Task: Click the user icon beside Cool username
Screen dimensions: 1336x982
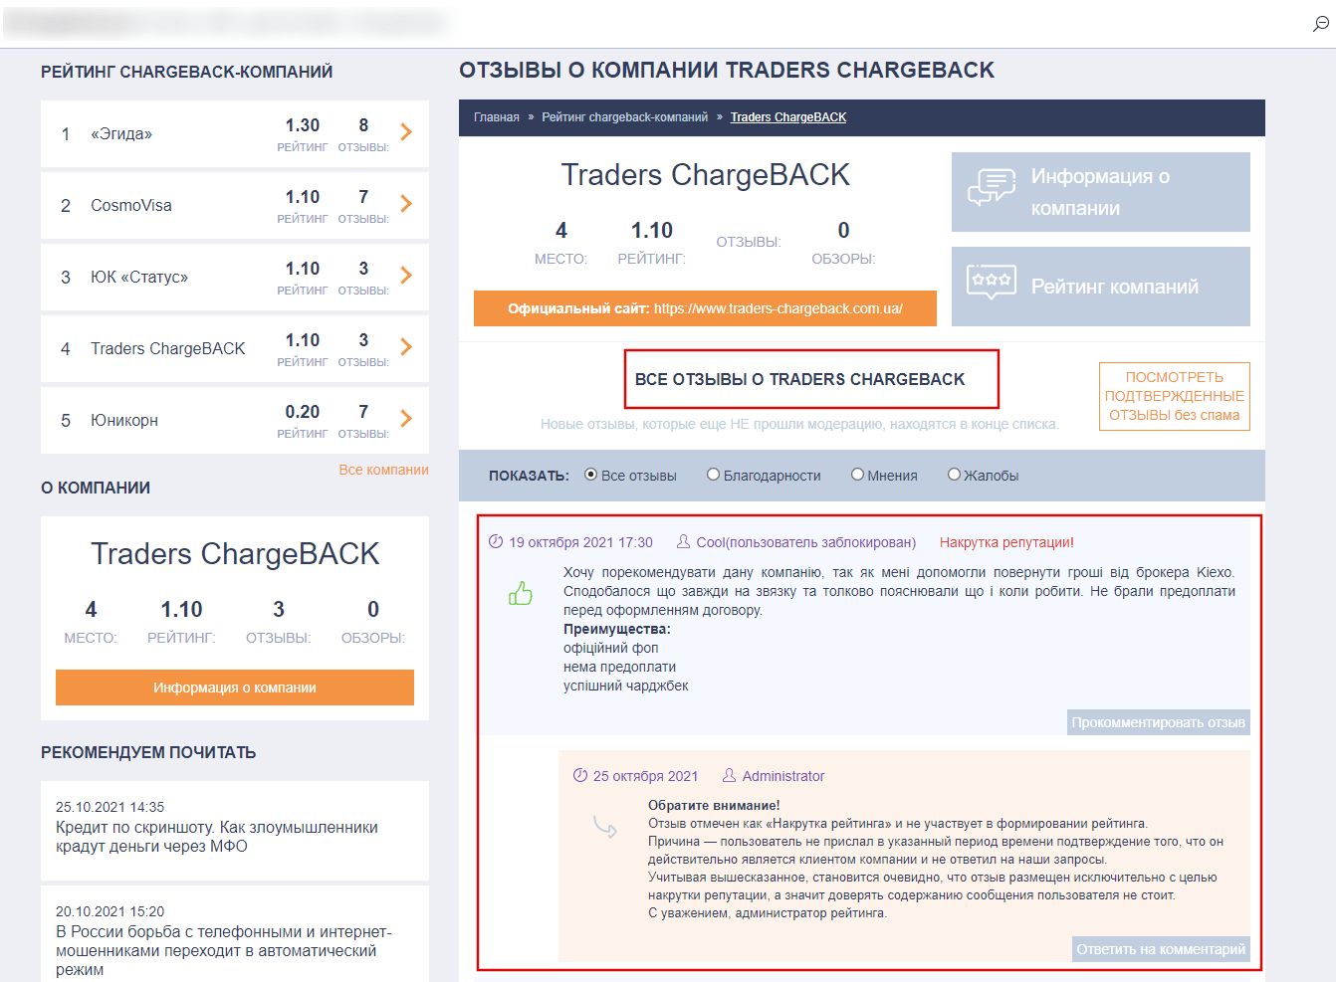Action: 683,542
